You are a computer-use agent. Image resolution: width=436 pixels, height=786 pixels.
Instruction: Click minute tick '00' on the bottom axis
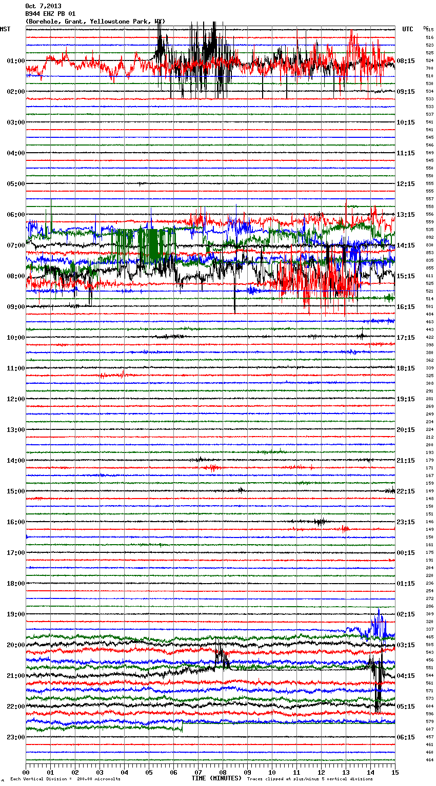pos(26,772)
